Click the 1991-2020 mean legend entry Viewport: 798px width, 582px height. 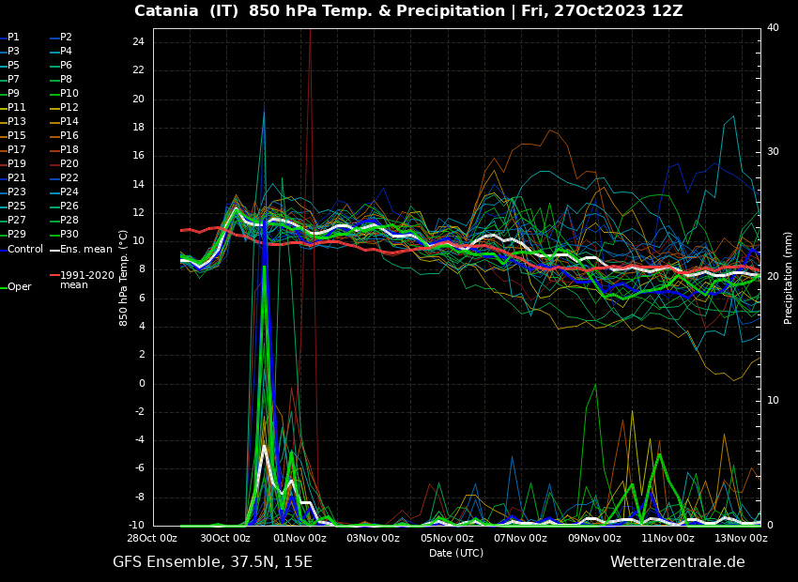point(86,280)
